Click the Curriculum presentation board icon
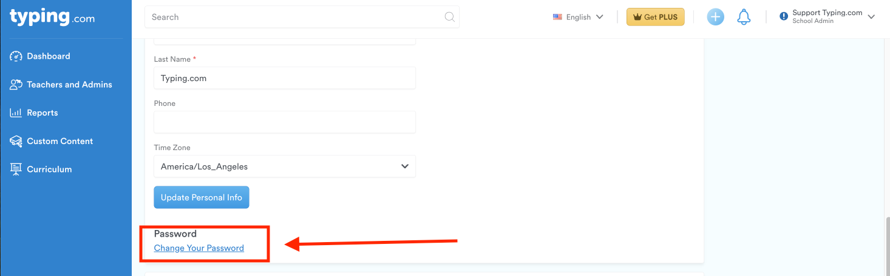The width and height of the screenshot is (890, 276). click(16, 169)
